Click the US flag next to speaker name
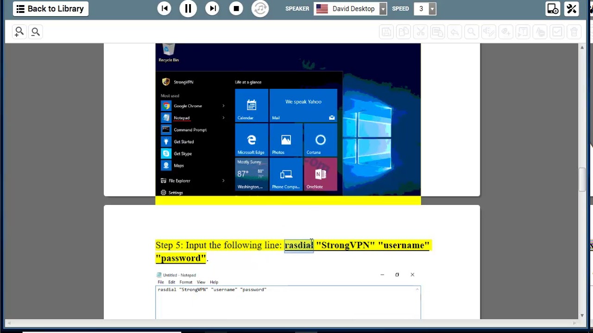Image resolution: width=593 pixels, height=333 pixels. tap(322, 9)
